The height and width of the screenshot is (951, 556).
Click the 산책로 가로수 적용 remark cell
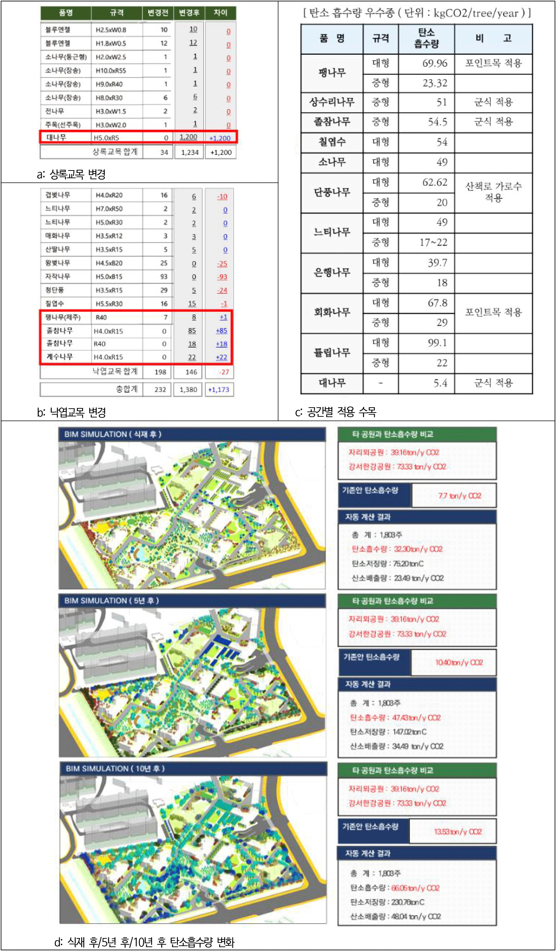[493, 192]
